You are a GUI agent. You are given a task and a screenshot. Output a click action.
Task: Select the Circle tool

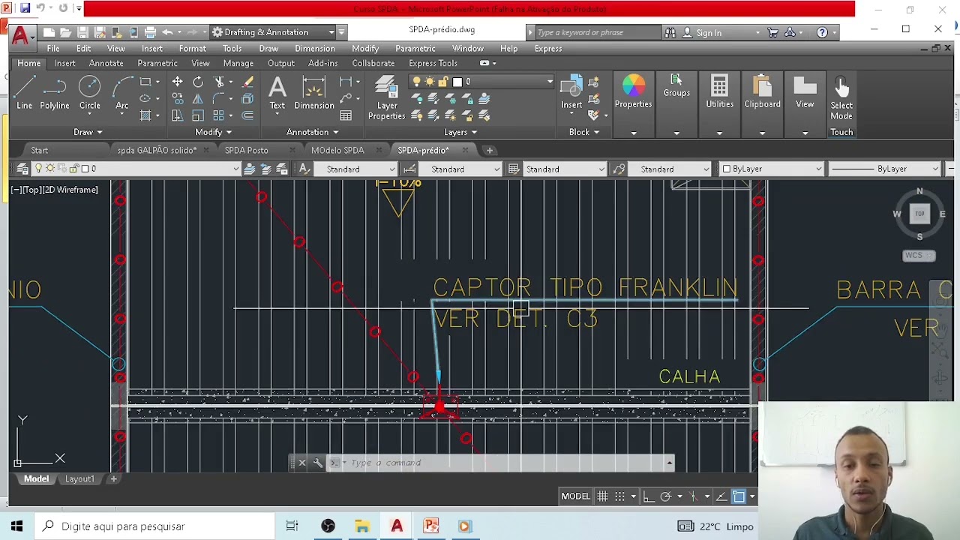tap(89, 94)
